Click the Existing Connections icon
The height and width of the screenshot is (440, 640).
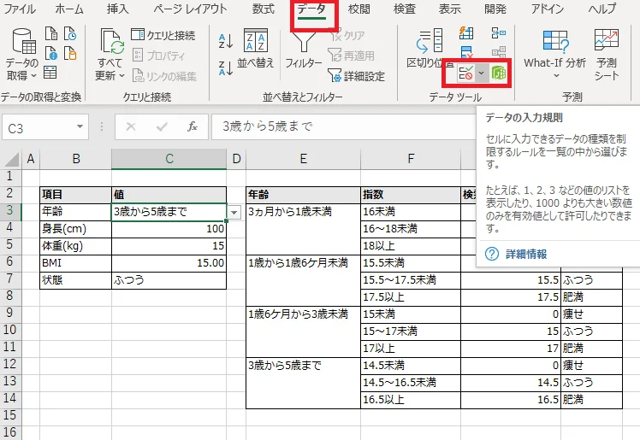point(70,53)
